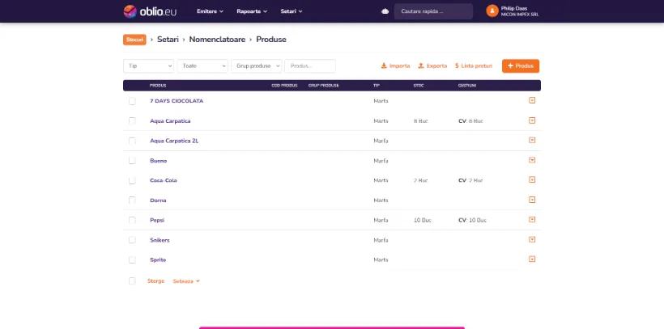Open row actions for 7 DAYS CIOCOLATA
The width and height of the screenshot is (664, 329).
(532, 100)
